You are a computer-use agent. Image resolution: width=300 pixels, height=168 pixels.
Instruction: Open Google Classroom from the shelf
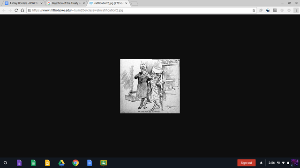click(104, 163)
